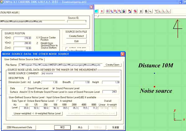Click the 8000 Hz level field
The image size is (186, 131).
pyautogui.click(x=93, y=108)
